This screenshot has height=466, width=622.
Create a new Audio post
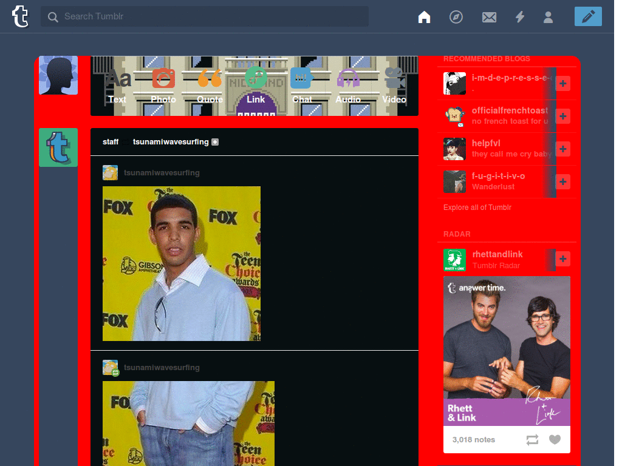click(x=348, y=86)
